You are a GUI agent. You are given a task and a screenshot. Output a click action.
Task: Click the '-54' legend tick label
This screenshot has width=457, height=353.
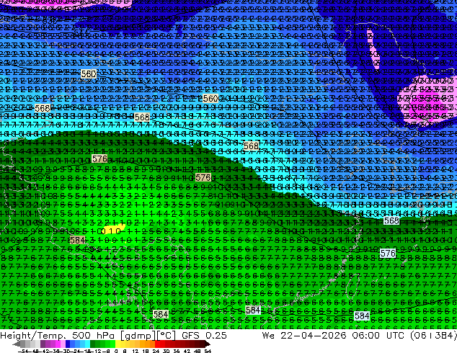coord(23,351)
